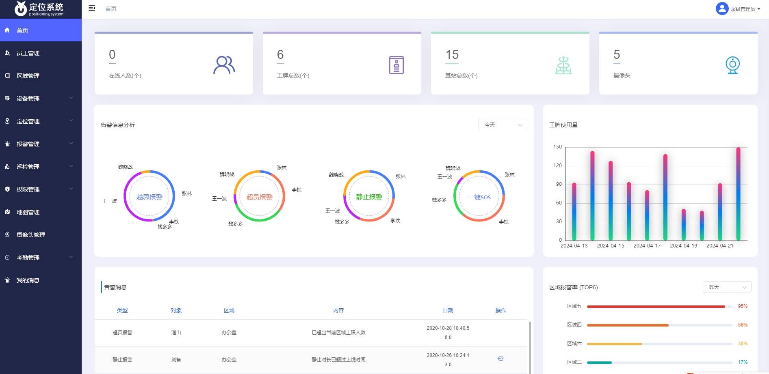This screenshot has height=374, width=769.
Task: Click the 工牌总数 value 6
Action: tap(280, 55)
